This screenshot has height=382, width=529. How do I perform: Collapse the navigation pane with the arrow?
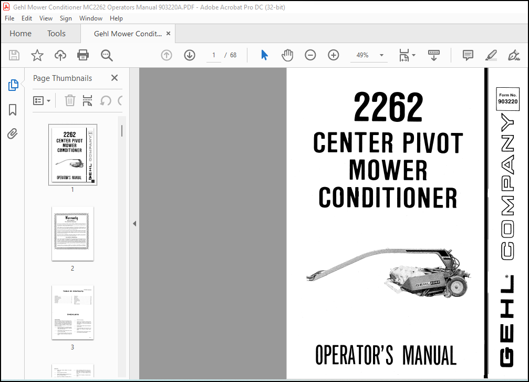[134, 223]
